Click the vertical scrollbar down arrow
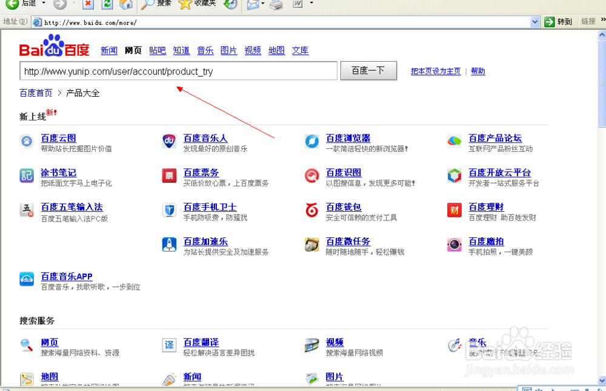606x391 pixels. coord(602,380)
